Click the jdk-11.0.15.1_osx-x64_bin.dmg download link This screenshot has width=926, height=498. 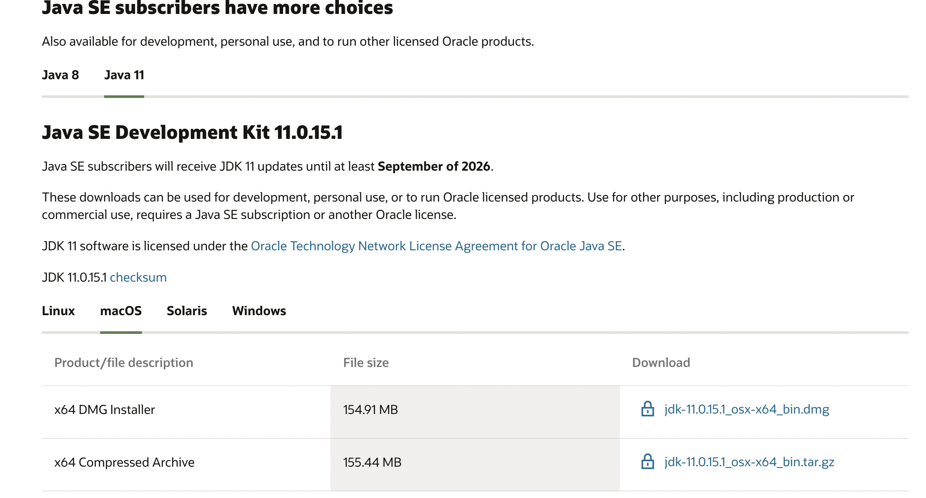click(x=746, y=409)
